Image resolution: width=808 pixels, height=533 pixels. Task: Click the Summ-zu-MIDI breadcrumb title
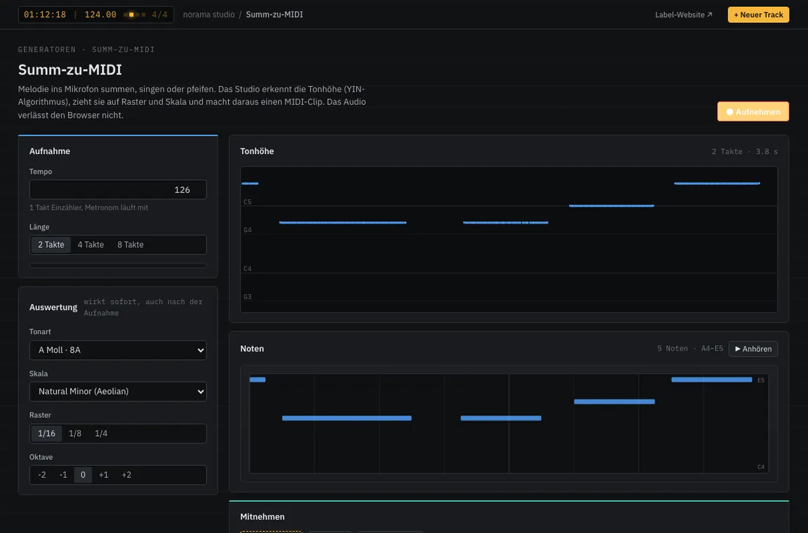tap(275, 14)
